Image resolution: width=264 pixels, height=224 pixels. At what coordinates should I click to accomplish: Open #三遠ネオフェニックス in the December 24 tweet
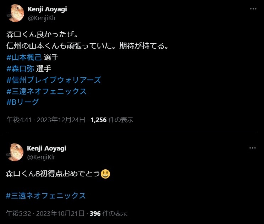tap(46, 91)
